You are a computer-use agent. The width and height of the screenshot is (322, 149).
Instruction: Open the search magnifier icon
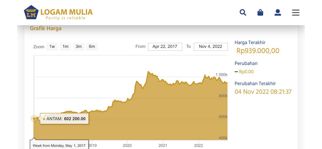pyautogui.click(x=243, y=12)
